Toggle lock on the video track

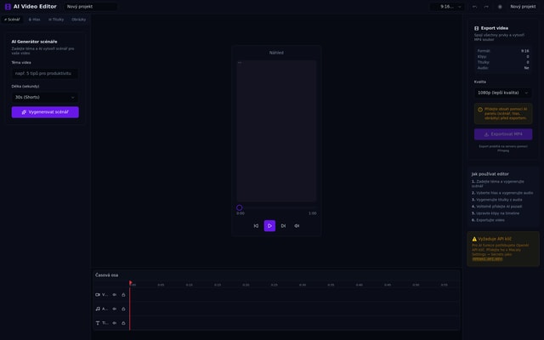pyautogui.click(x=123, y=295)
